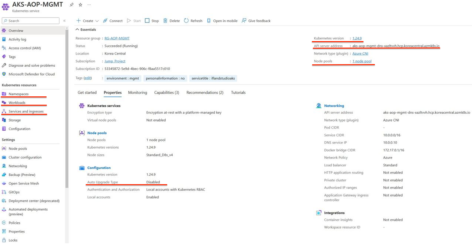Viewport: 472px width, 244px height.
Task: Select the DNS service IP 10.0.0.10
Action: (390, 143)
